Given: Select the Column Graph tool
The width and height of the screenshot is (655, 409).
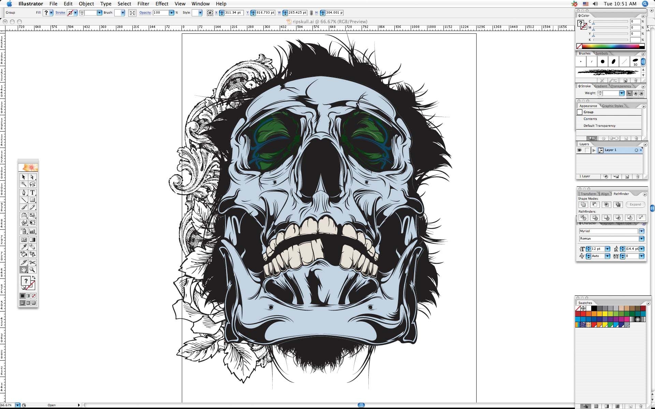Looking at the screenshot, I should [x=32, y=231].
